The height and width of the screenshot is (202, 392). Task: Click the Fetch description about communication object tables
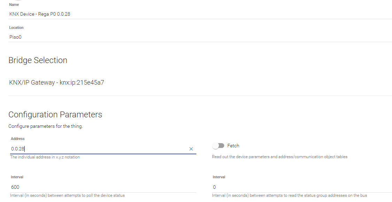coord(280,157)
